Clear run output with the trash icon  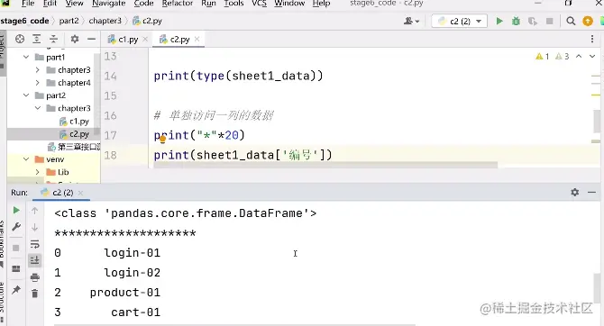tap(34, 294)
